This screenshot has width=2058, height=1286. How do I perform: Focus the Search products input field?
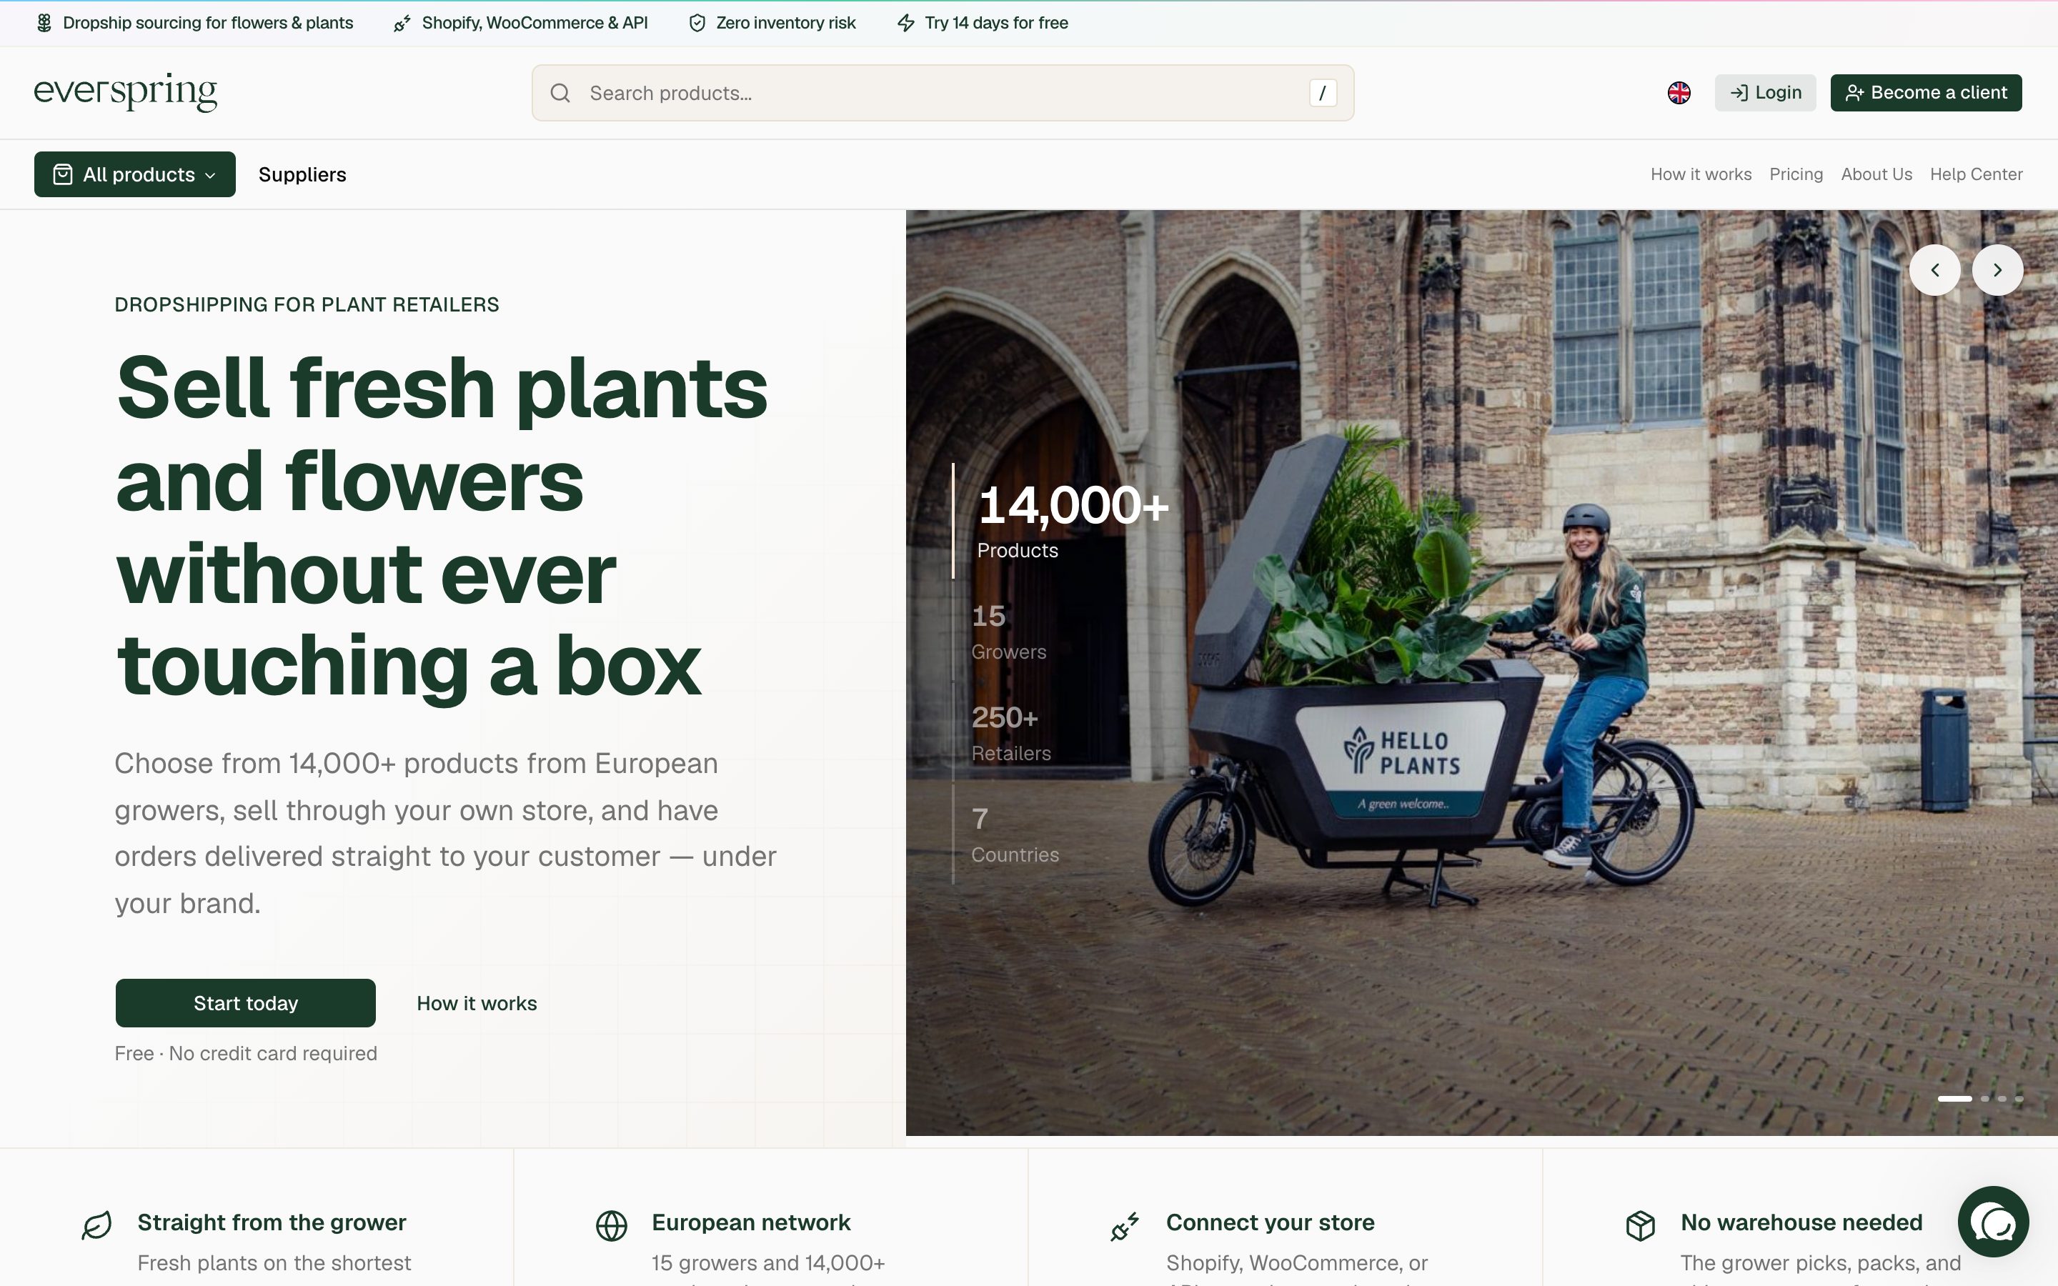coord(943,93)
